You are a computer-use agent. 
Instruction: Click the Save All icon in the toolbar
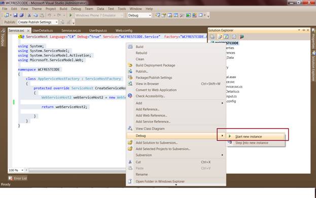tap(21, 15)
